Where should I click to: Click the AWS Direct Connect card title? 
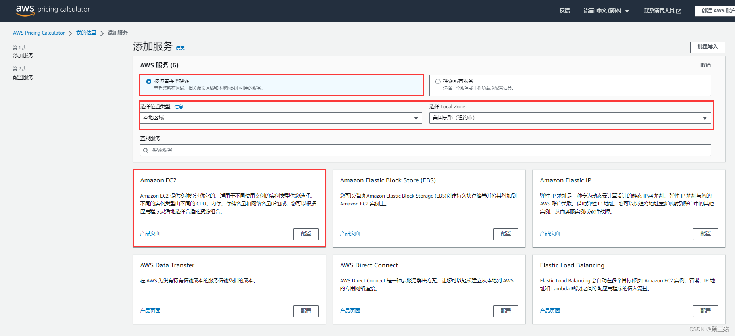(369, 265)
